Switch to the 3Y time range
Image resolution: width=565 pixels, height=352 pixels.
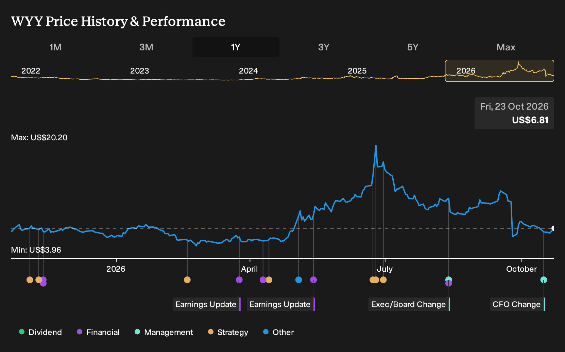pos(324,47)
